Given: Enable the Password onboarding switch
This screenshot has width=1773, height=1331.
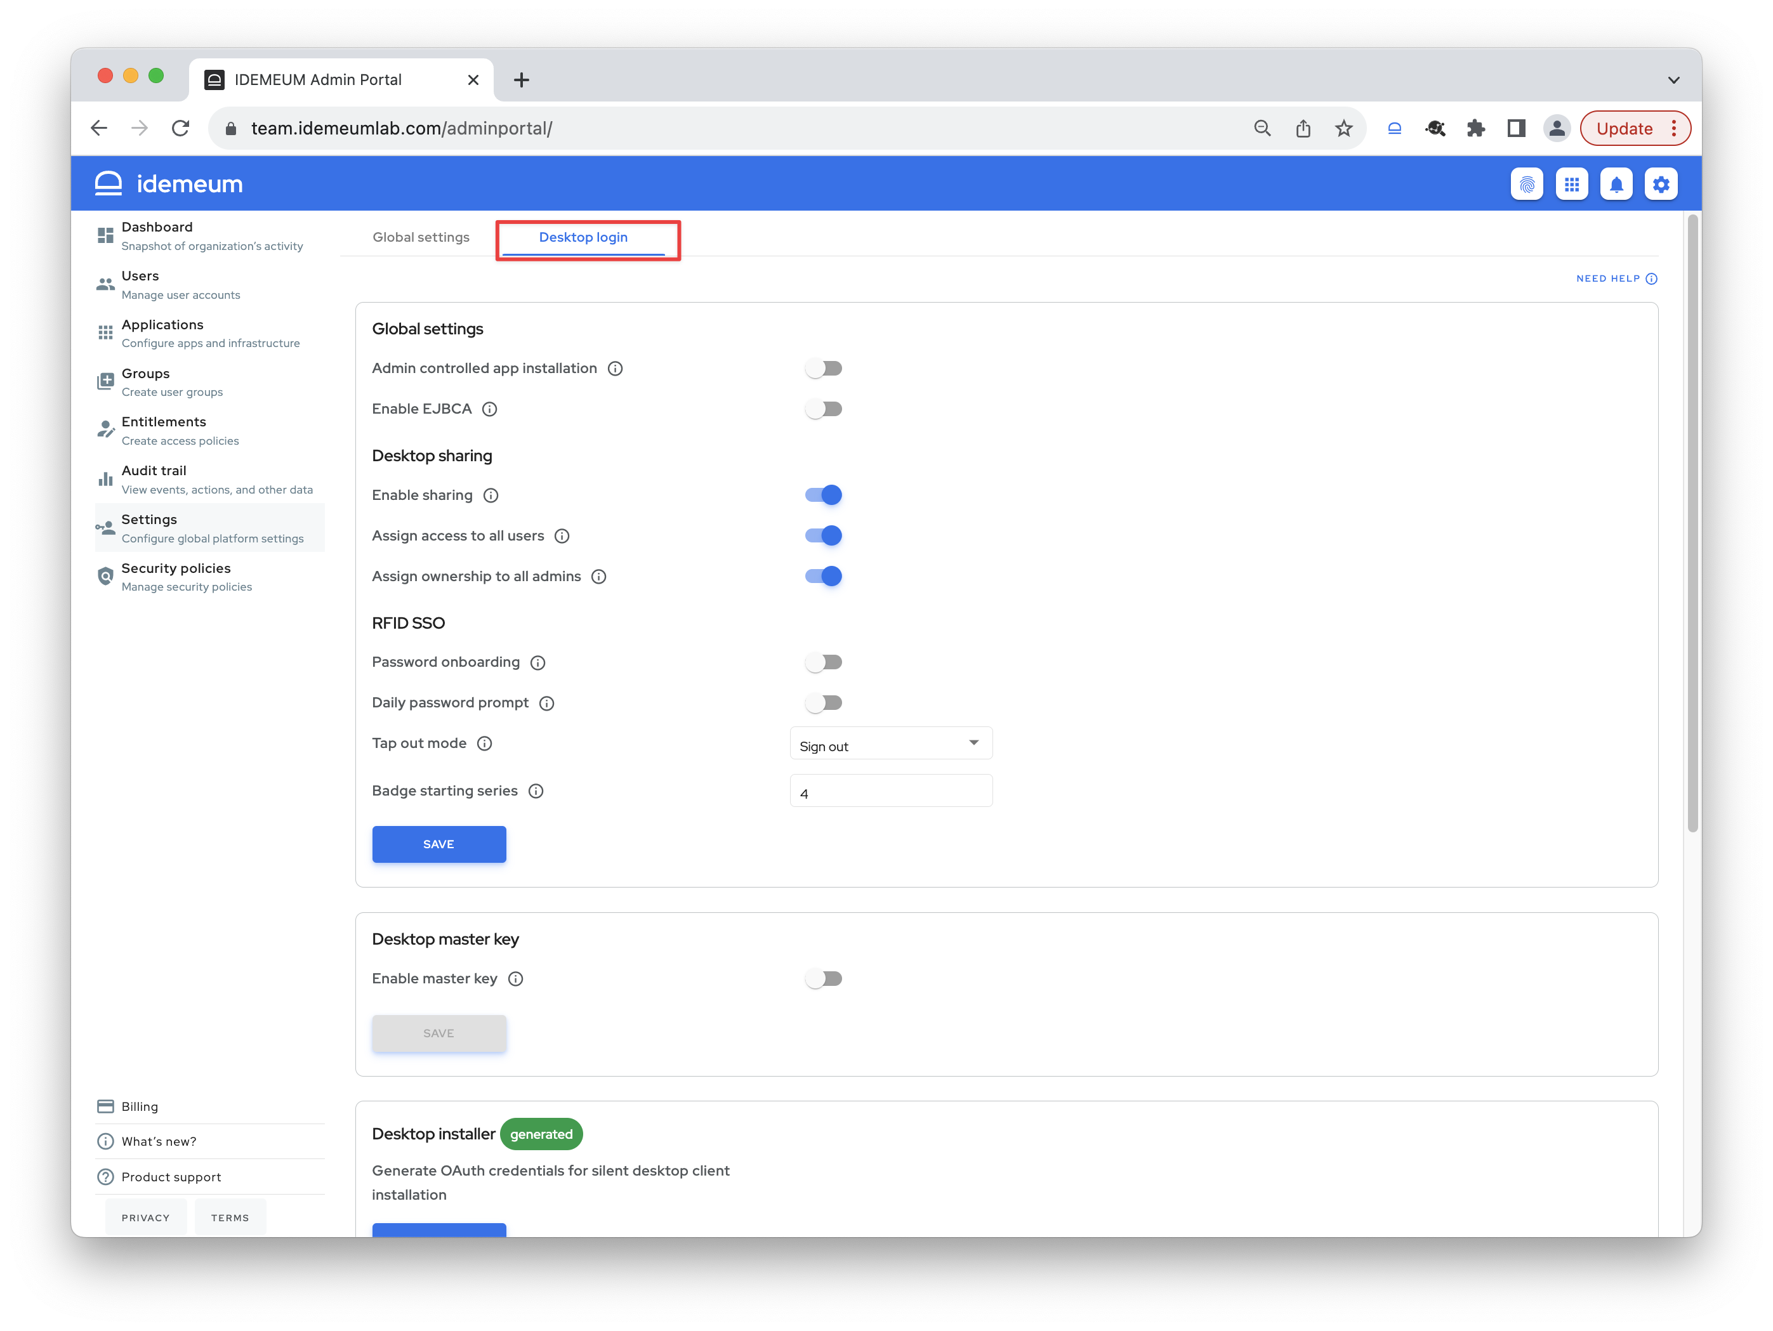Looking at the screenshot, I should pyautogui.click(x=823, y=662).
